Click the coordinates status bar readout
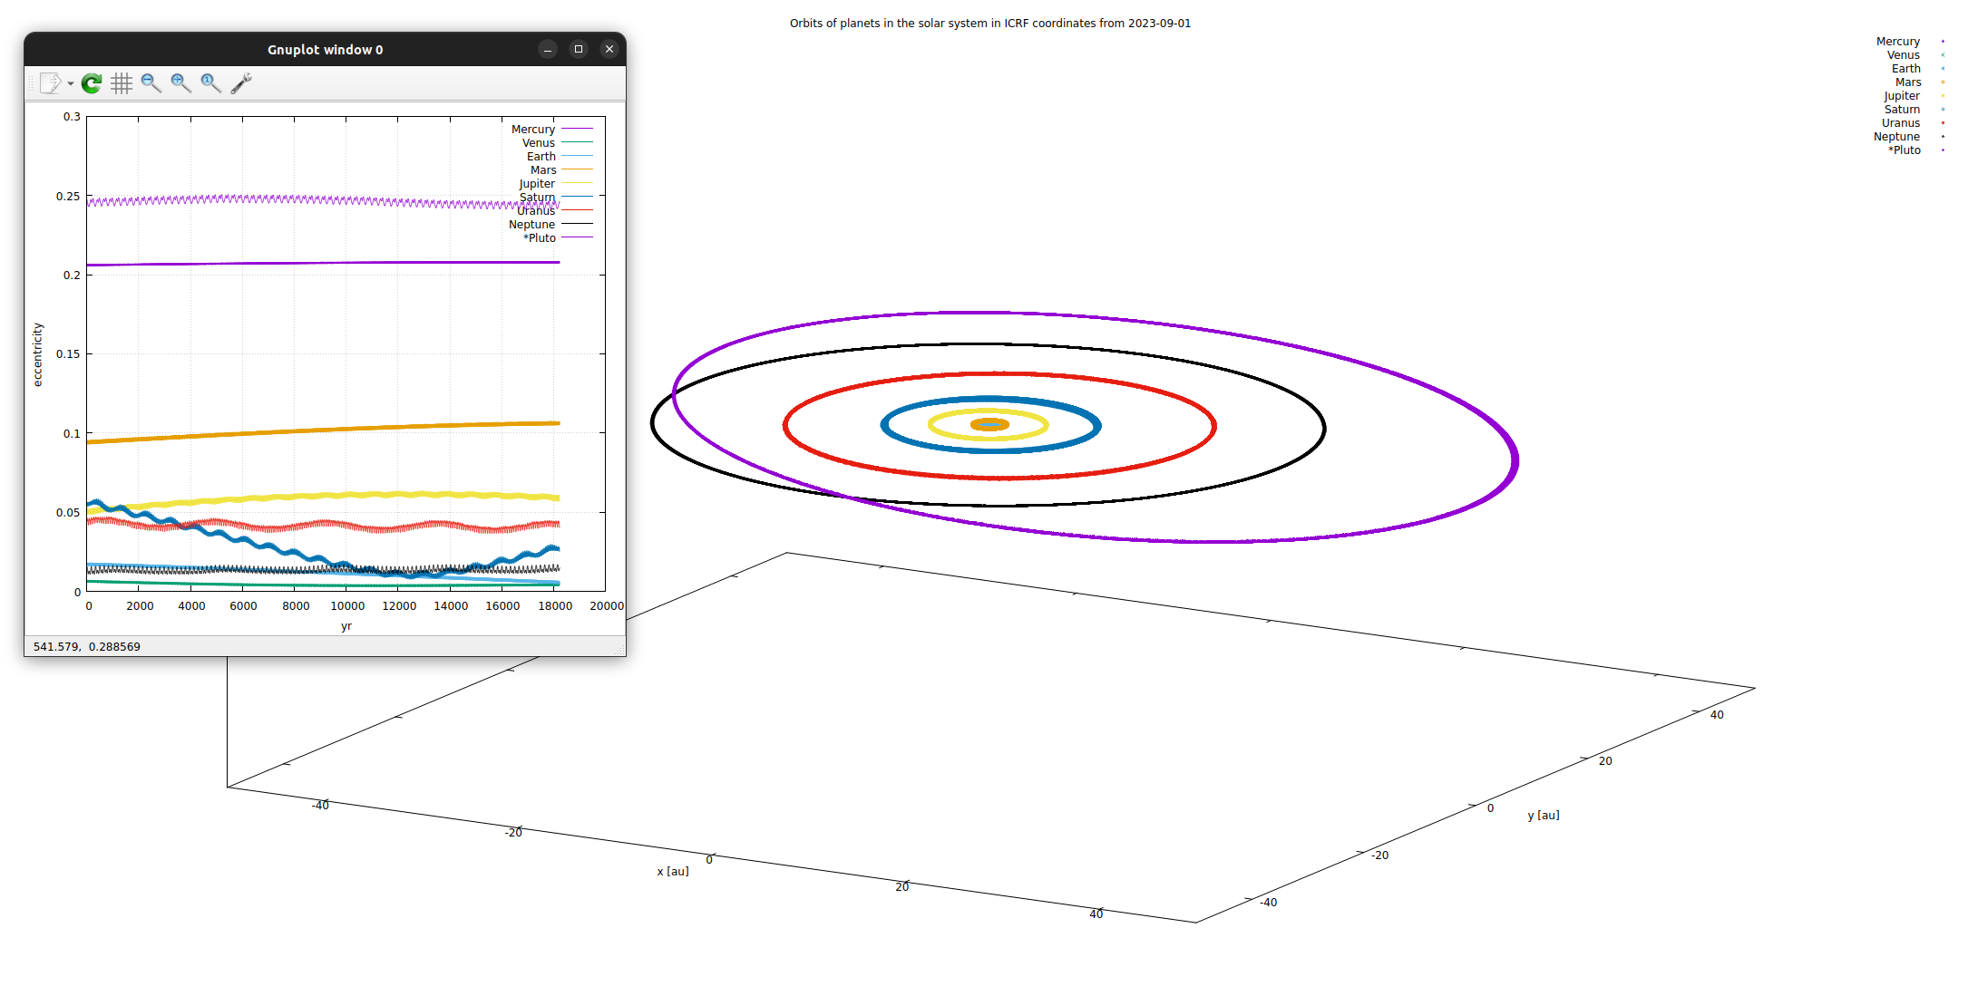 coord(87,646)
